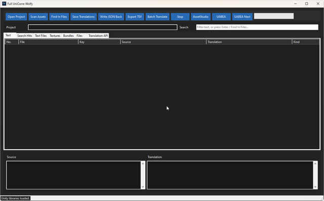Run Find In Files
The height and width of the screenshot is (201, 324).
click(59, 17)
